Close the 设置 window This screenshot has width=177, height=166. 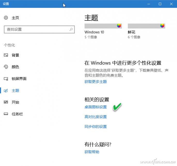click(171, 4)
